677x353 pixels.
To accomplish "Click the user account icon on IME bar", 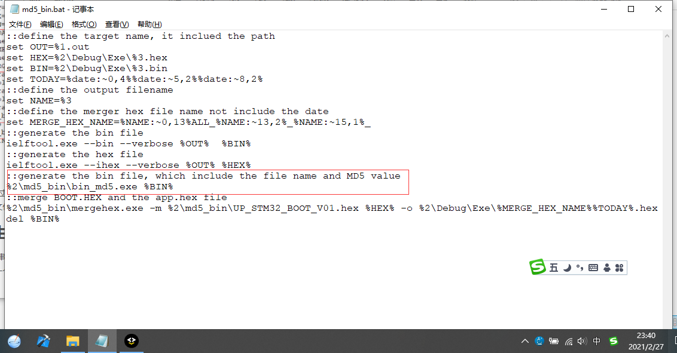I will [x=606, y=268].
